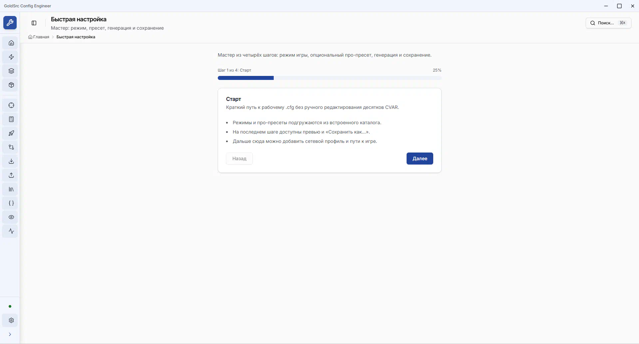This screenshot has width=639, height=344.
Task: Maximize the GoldSrc Config Engineer window
Action: 619,6
